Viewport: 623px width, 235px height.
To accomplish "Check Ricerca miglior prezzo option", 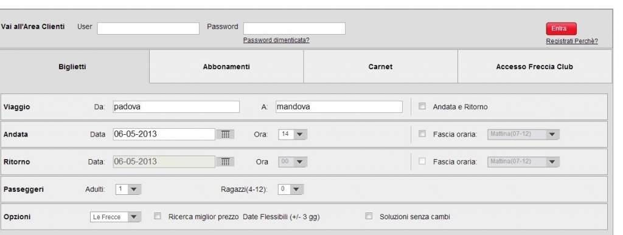I will pos(158,216).
